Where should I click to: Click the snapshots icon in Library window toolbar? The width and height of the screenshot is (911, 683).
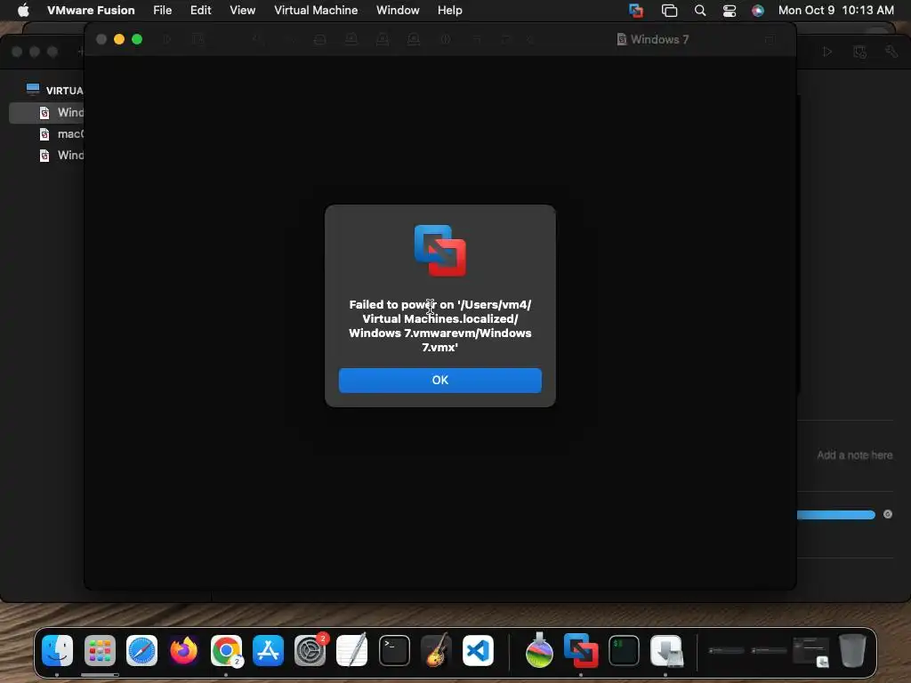860,52
